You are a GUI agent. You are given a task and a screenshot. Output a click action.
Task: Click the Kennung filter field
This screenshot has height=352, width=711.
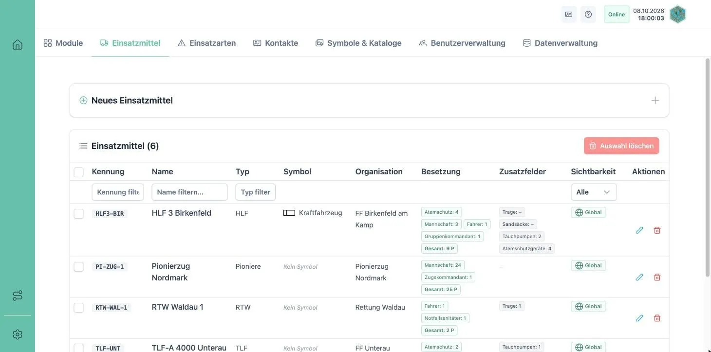click(118, 192)
